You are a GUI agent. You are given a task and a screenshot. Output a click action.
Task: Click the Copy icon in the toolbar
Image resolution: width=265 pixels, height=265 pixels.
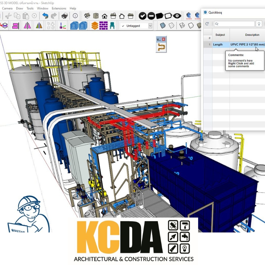[17, 16]
